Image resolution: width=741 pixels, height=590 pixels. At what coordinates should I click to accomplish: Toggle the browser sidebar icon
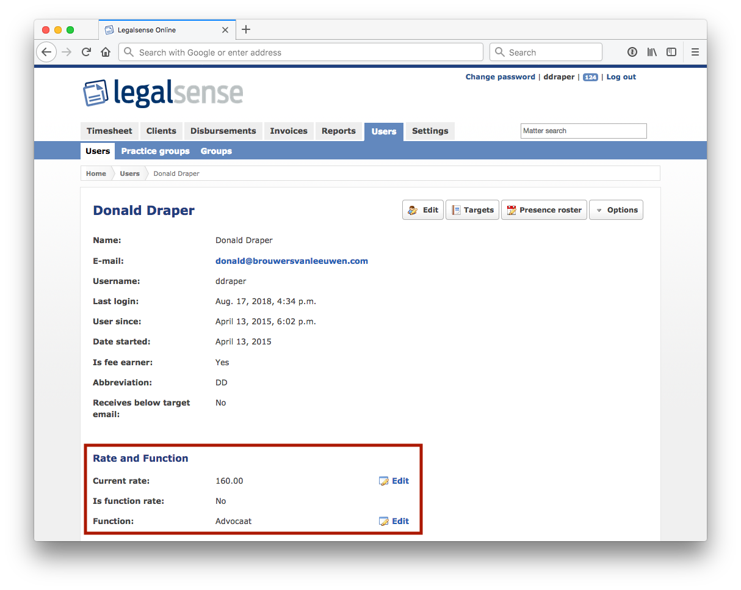click(671, 52)
